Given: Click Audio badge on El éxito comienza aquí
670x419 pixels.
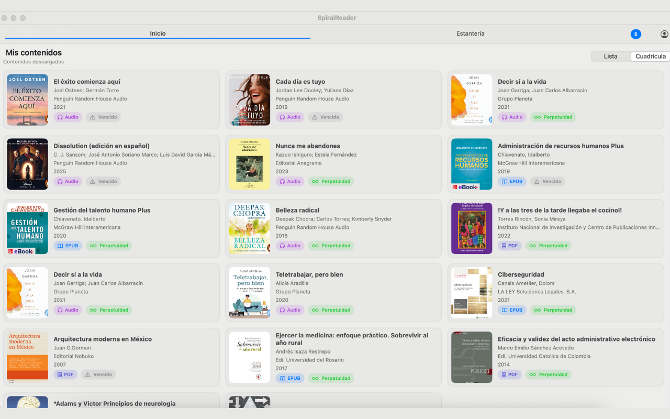Looking at the screenshot, I should pyautogui.click(x=68, y=117).
